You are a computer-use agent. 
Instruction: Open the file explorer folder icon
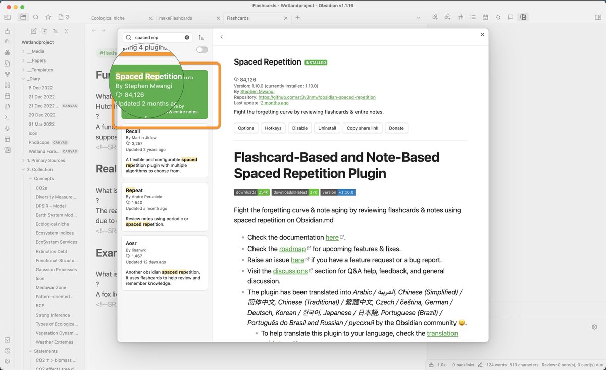click(23, 17)
